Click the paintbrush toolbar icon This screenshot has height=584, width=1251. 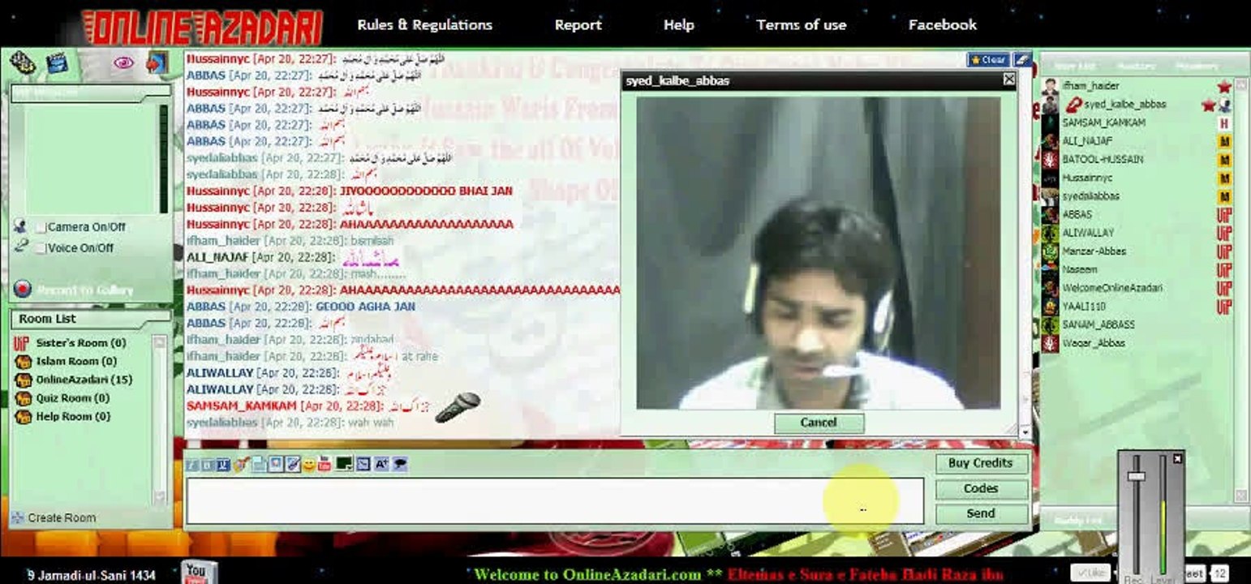point(241,465)
